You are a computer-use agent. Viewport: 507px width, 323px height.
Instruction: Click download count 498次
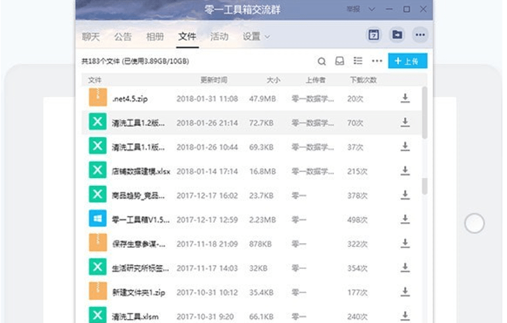click(357, 220)
